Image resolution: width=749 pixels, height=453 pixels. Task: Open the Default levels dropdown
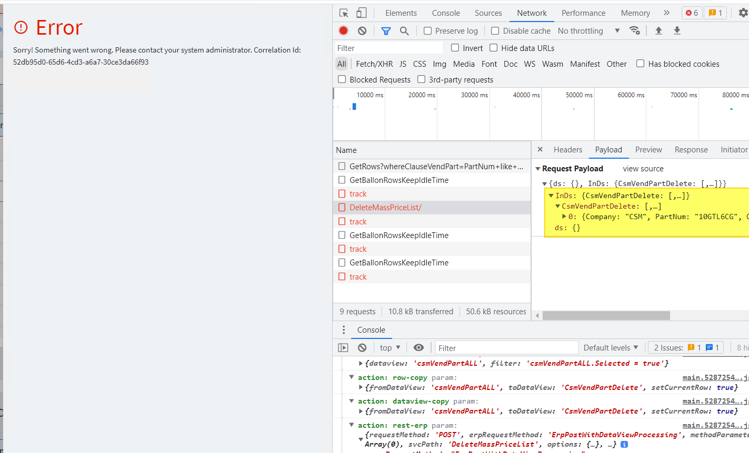coord(611,348)
